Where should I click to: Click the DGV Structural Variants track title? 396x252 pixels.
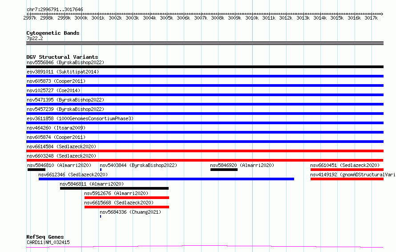click(62, 57)
